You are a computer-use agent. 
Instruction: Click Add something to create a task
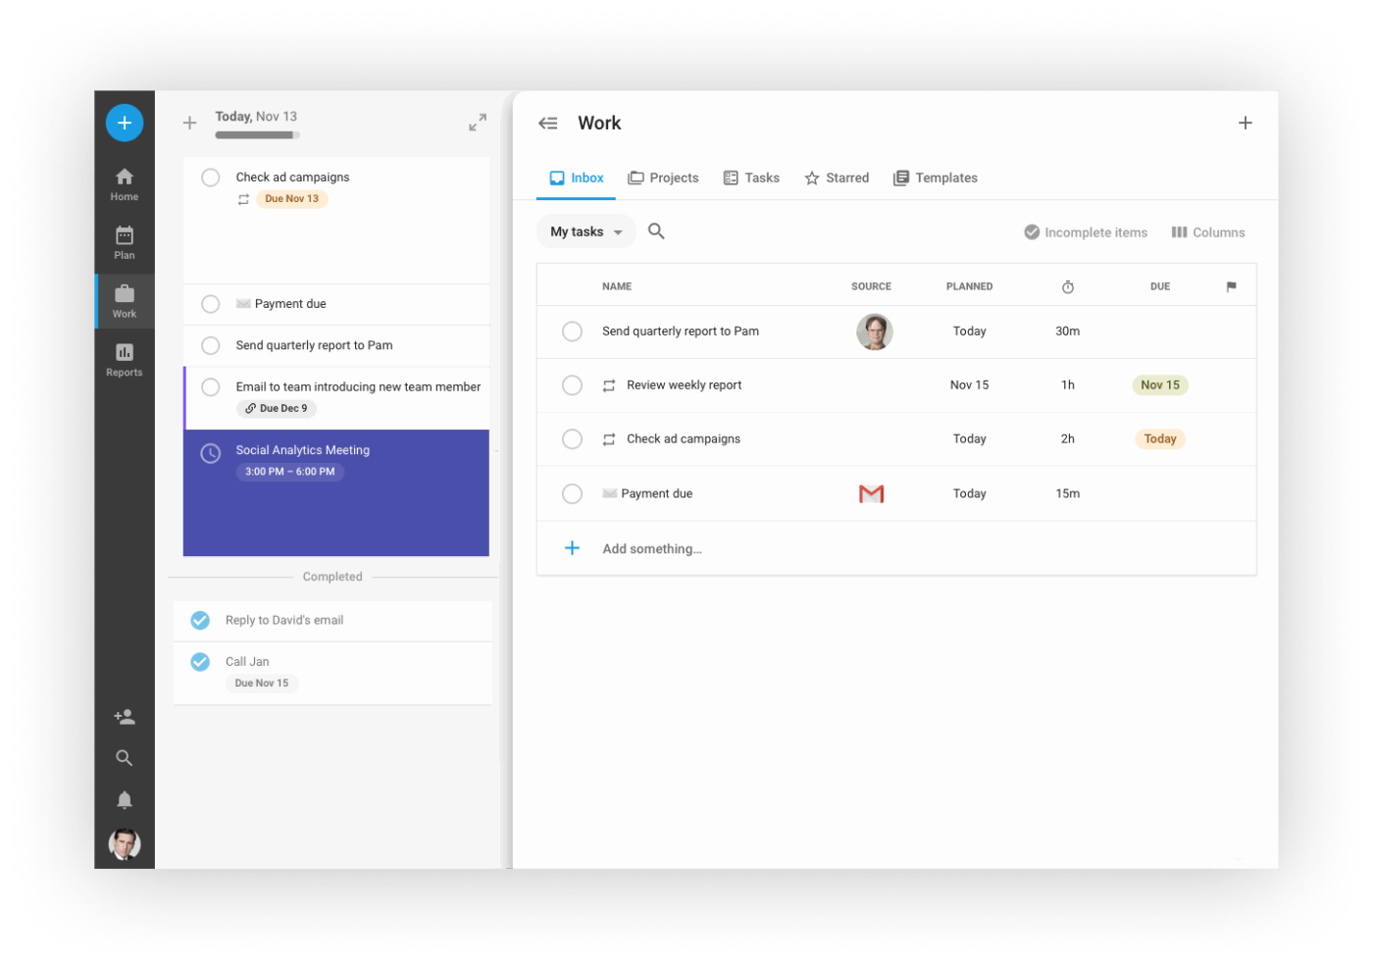651,548
